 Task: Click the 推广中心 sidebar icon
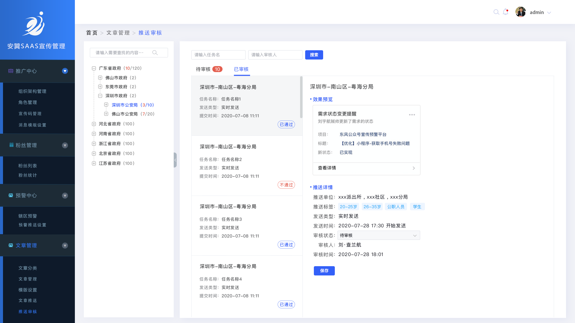[11, 71]
